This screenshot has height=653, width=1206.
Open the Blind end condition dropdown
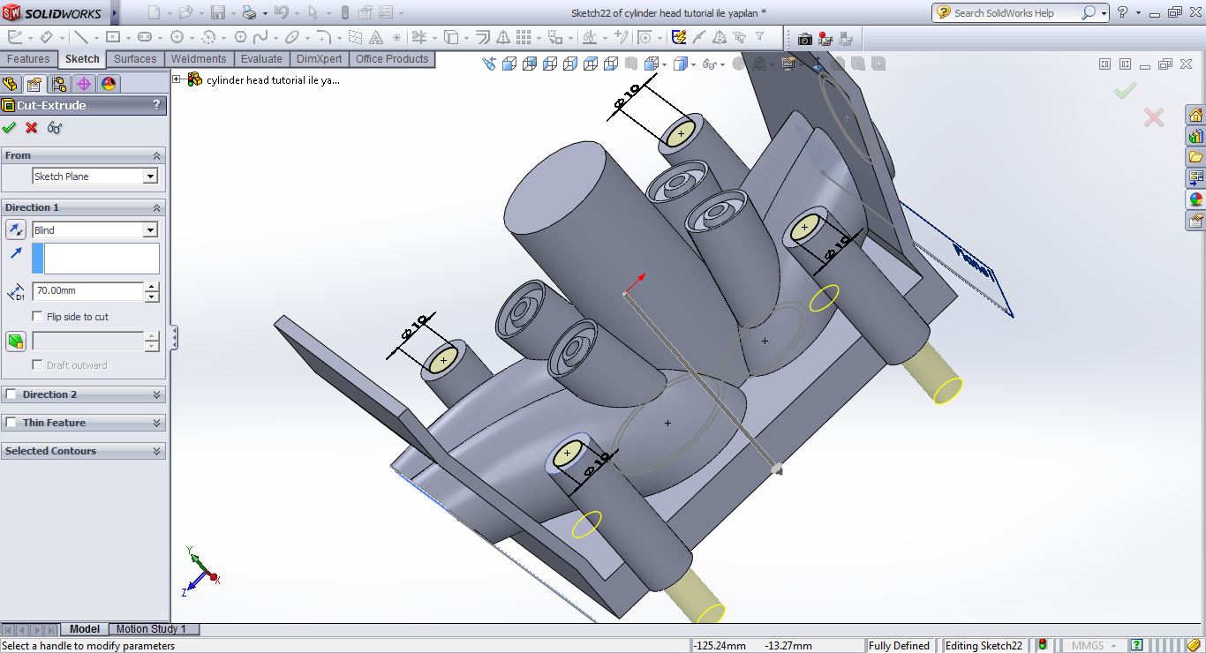tap(152, 229)
